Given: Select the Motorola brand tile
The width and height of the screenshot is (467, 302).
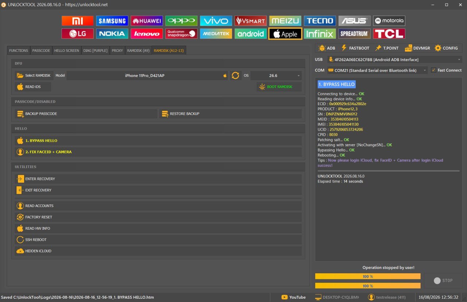Looking at the screenshot, I should [389, 21].
